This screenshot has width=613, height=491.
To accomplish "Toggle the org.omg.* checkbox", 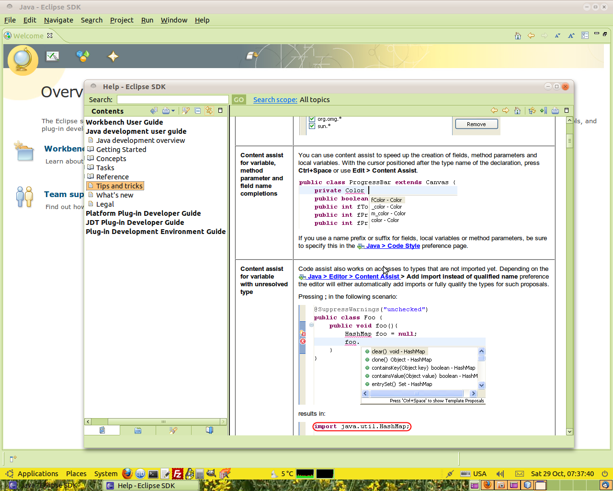I will pos(312,119).
